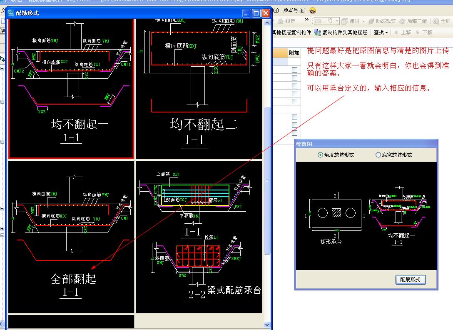Image resolution: width=453 pixels, height=330 pixels.
Task: Click the 锁定 lock tool
Action: point(286,21)
